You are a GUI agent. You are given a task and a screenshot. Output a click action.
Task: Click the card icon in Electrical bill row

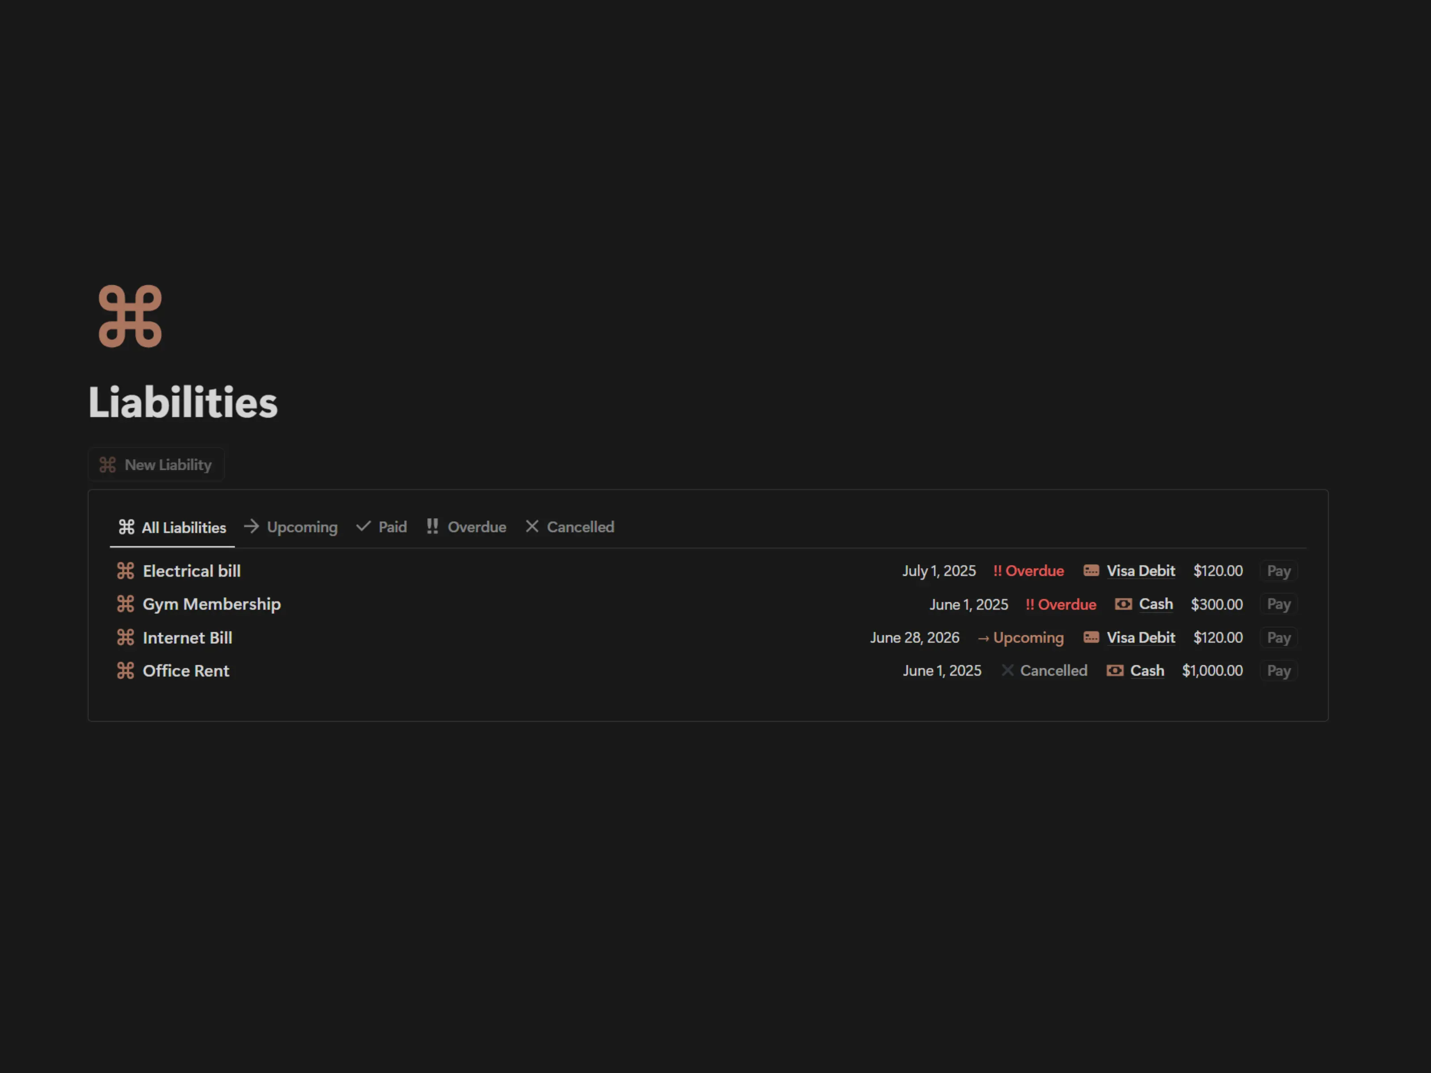(x=1091, y=570)
